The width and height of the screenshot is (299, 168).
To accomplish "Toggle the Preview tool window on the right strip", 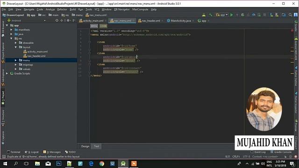I will click(296, 125).
